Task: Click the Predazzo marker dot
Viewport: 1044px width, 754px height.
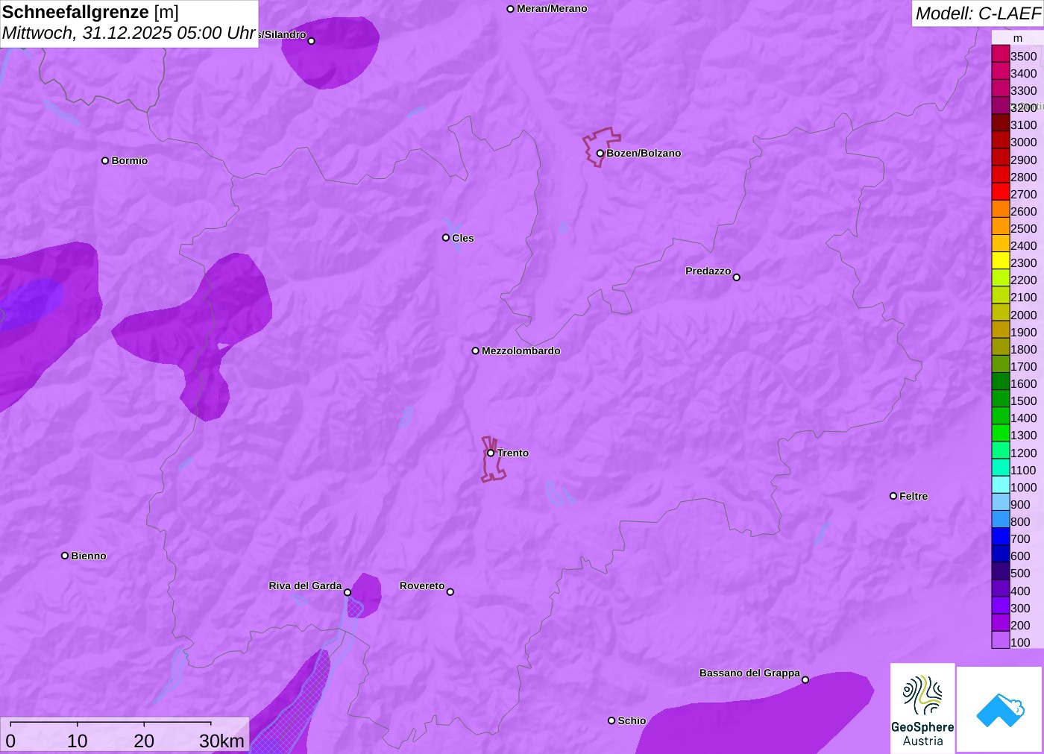Action: click(737, 277)
